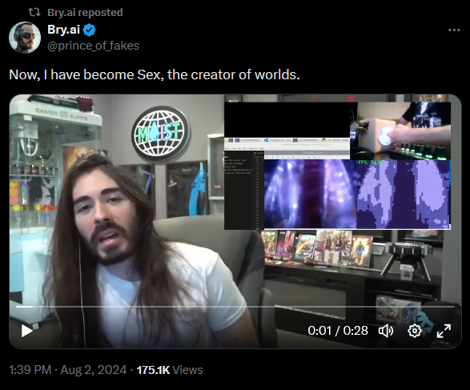Viewport: 470px width, 390px height.
Task: Click the inset clip of hand turning knob
Action: [400, 131]
